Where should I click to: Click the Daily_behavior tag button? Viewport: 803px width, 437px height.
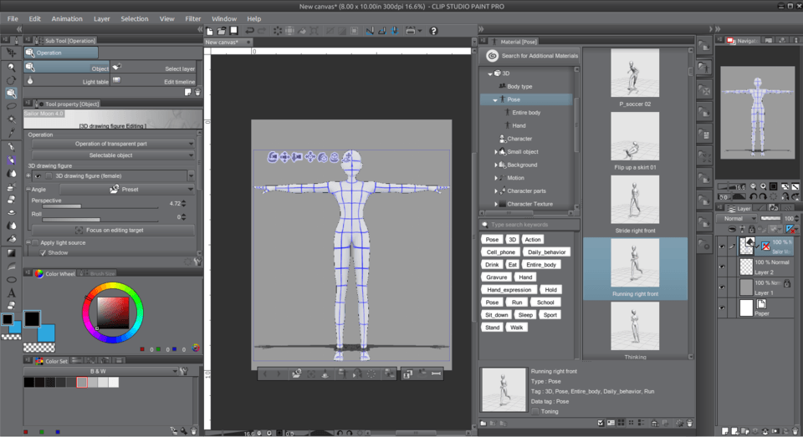[546, 252]
